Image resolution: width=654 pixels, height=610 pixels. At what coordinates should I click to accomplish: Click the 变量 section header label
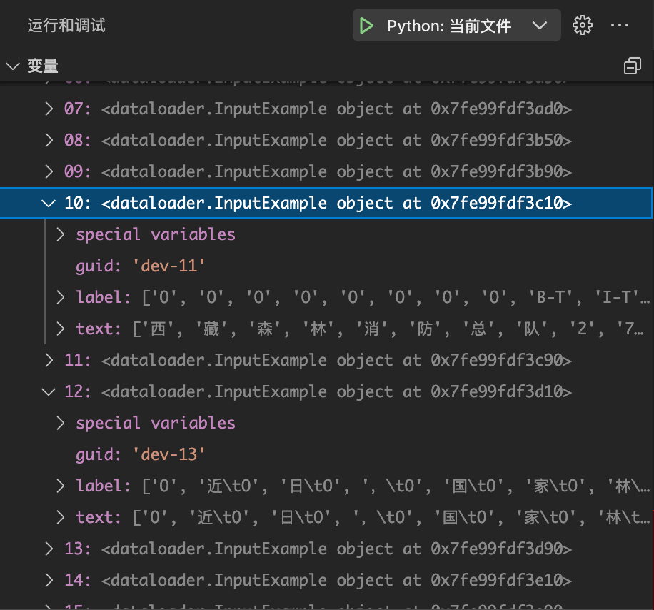(x=43, y=66)
